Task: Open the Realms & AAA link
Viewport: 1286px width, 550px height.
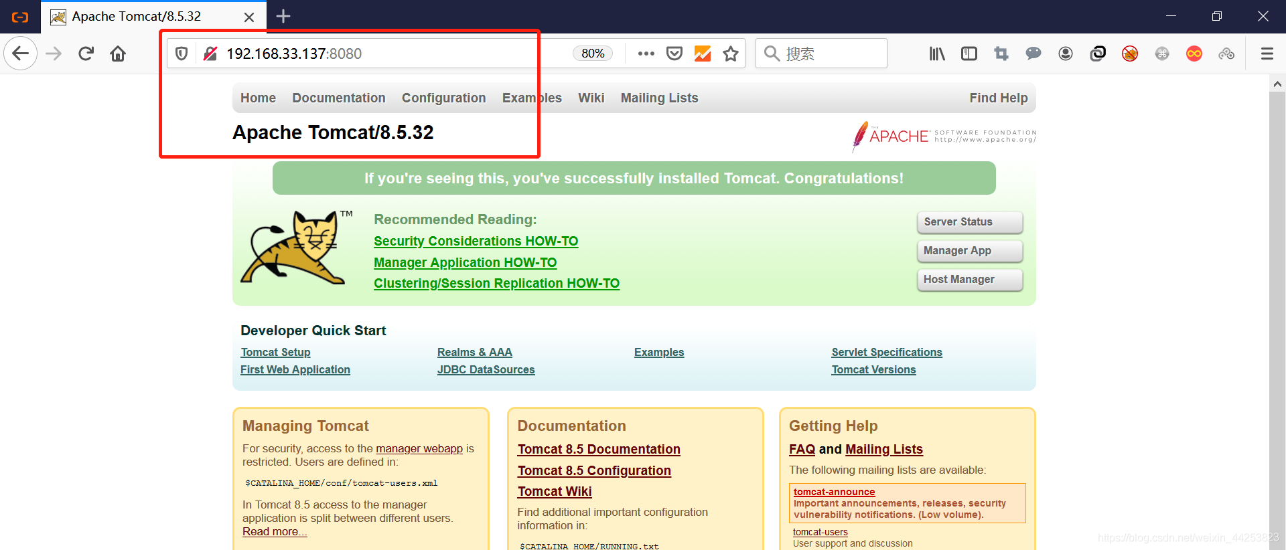Action: click(x=475, y=352)
